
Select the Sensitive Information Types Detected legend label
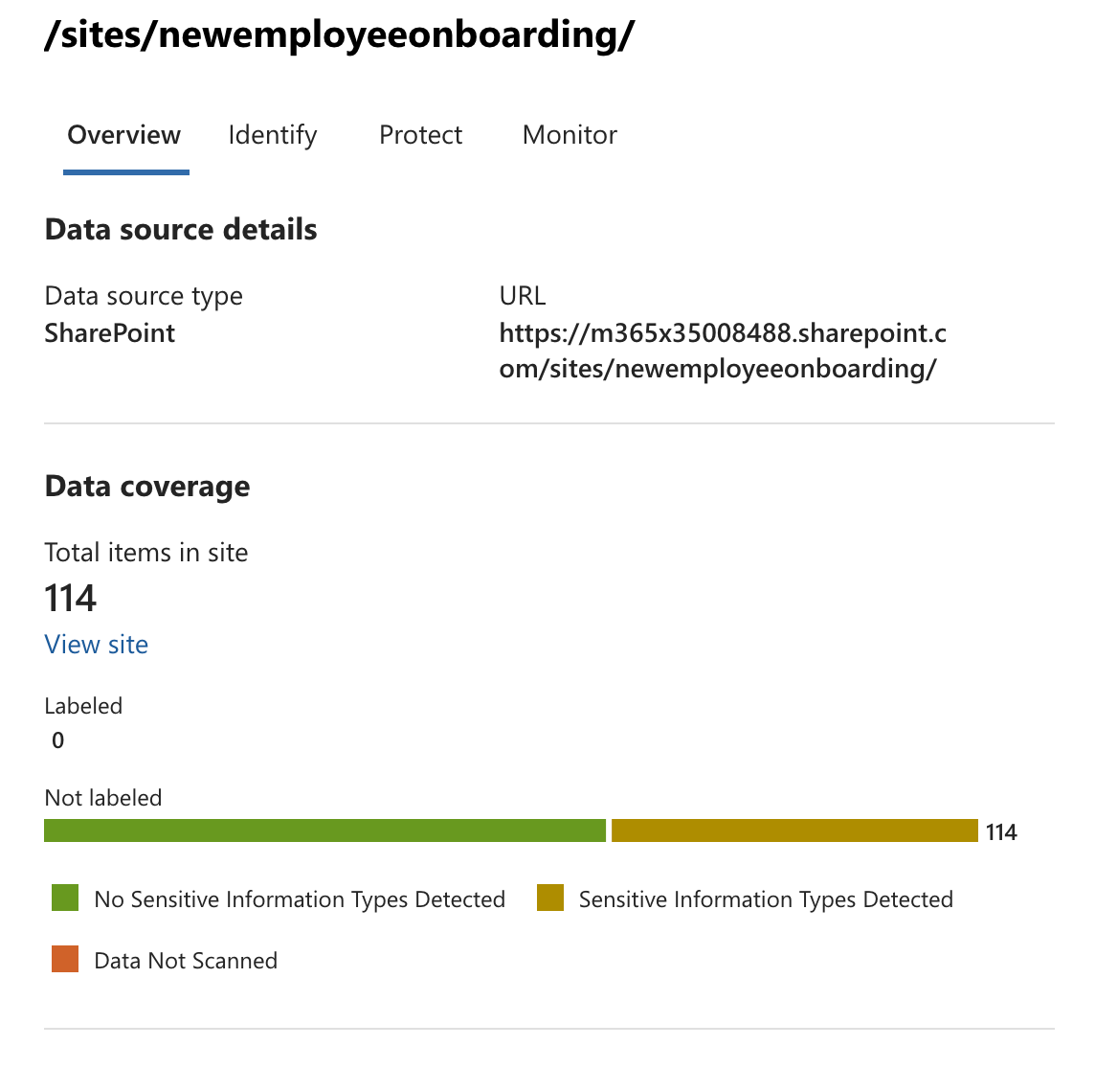(x=766, y=899)
